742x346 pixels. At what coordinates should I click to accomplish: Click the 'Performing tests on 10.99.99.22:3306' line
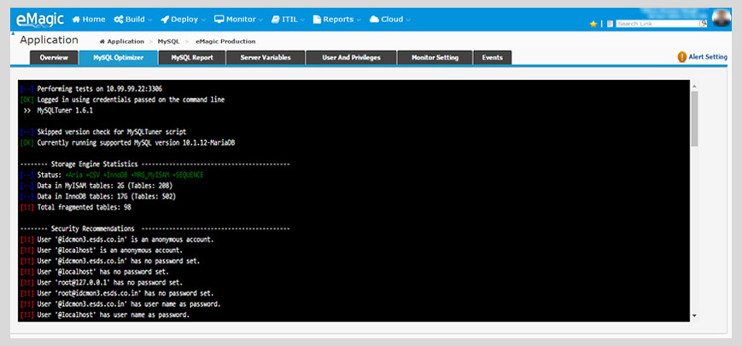tap(100, 89)
